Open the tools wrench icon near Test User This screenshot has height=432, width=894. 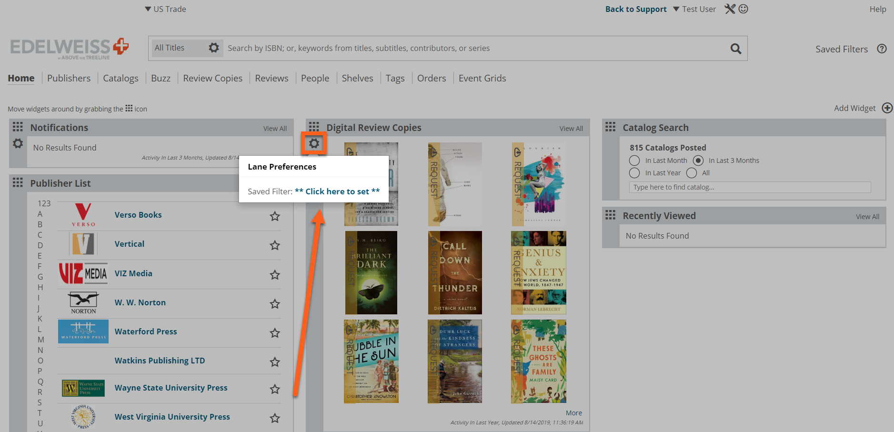coord(730,9)
